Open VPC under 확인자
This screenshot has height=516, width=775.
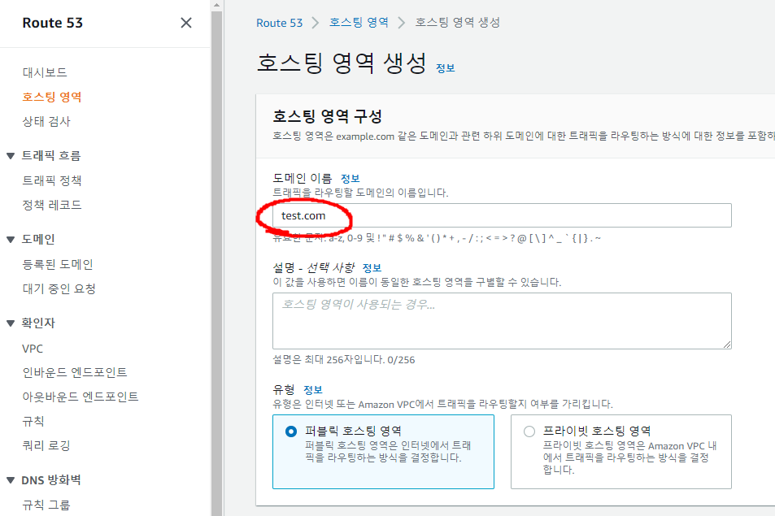(x=33, y=349)
